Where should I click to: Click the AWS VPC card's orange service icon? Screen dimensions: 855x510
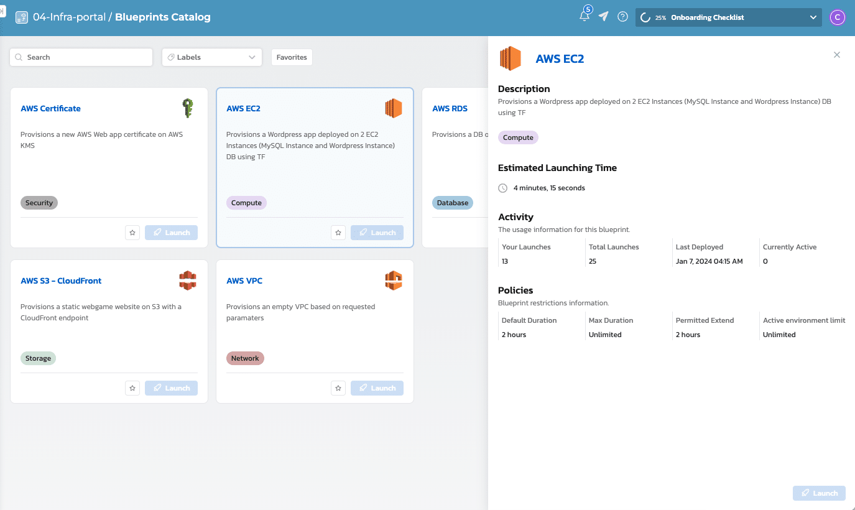pos(394,280)
